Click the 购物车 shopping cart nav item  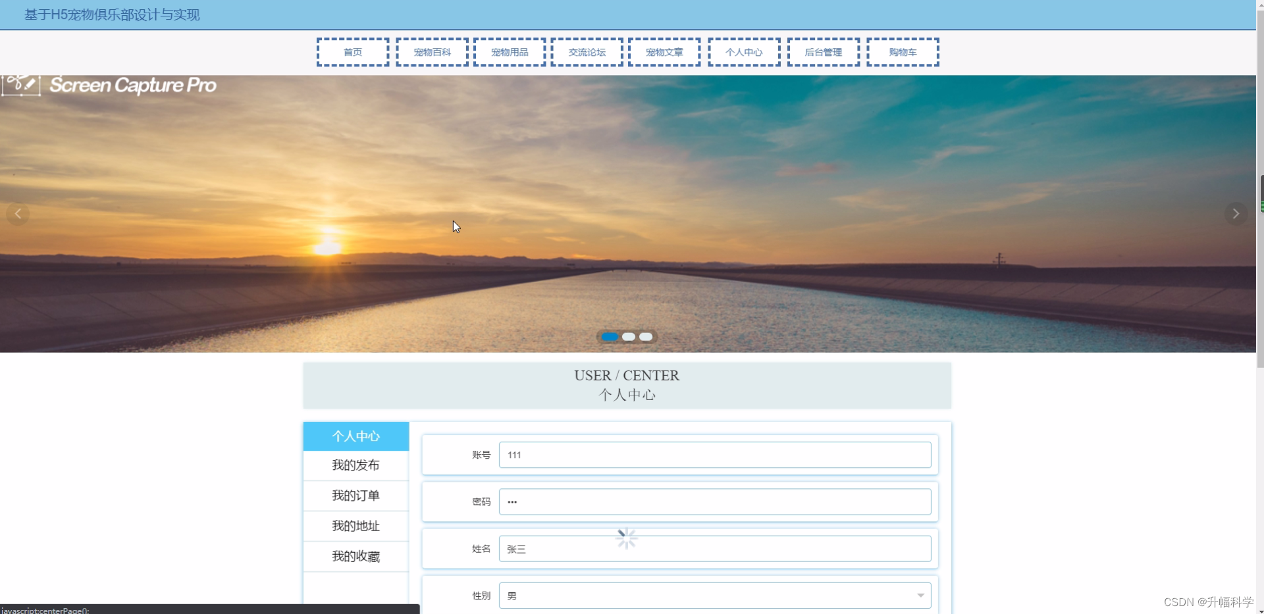tap(903, 52)
